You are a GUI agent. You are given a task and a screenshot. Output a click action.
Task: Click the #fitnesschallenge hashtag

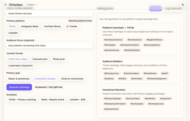(x=113, y=98)
